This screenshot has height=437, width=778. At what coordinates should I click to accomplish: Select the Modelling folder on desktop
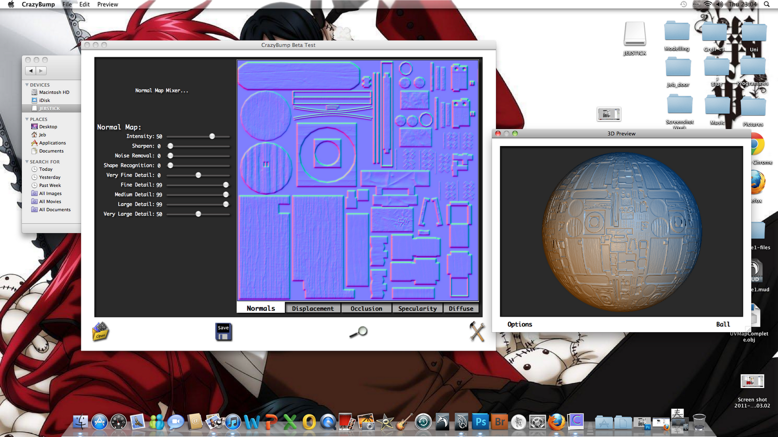click(x=677, y=36)
